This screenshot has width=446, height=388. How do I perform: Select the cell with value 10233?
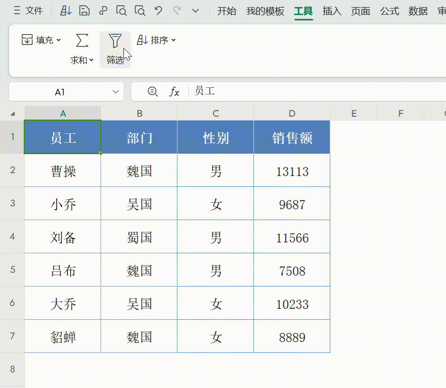[292, 303]
